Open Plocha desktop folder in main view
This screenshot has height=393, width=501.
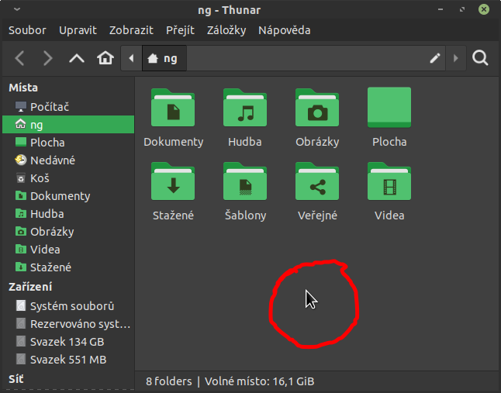pyautogui.click(x=389, y=109)
